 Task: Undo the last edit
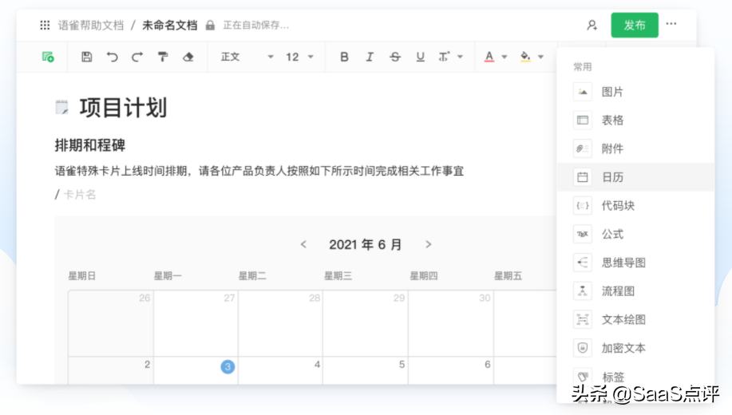[x=113, y=57]
